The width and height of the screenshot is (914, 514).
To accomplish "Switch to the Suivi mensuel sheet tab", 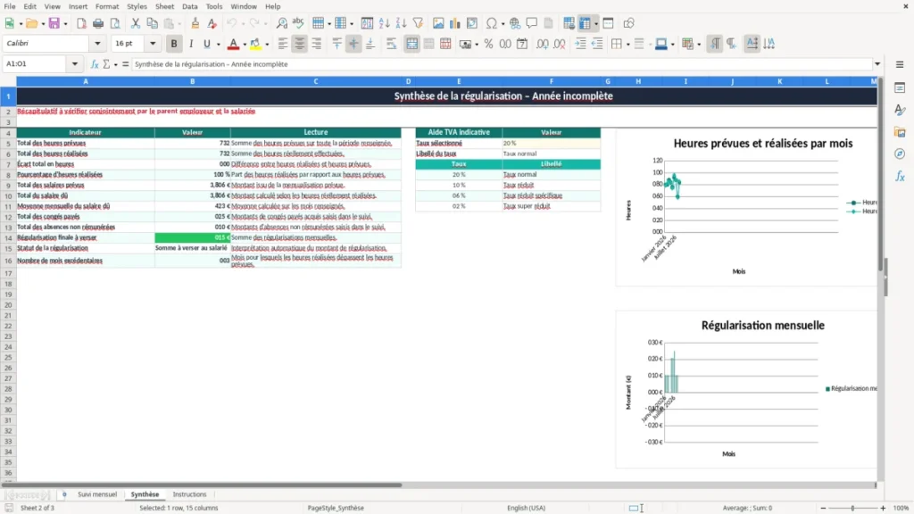I will [97, 494].
